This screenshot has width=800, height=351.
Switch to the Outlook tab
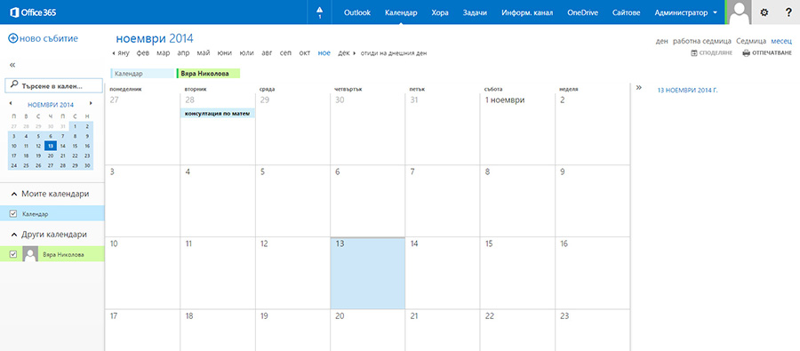357,12
